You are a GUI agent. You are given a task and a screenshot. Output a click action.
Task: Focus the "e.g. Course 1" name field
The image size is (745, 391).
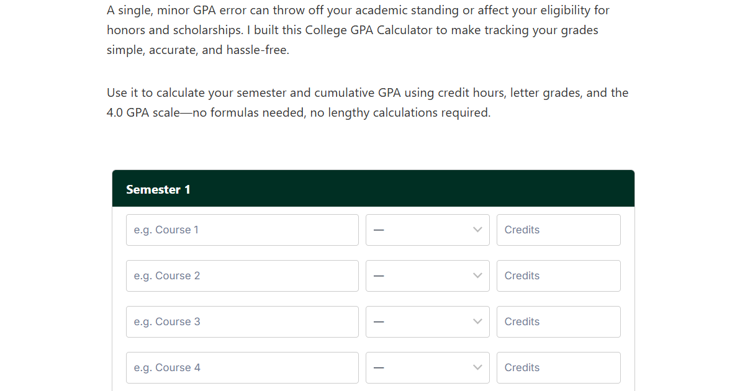[x=242, y=230]
